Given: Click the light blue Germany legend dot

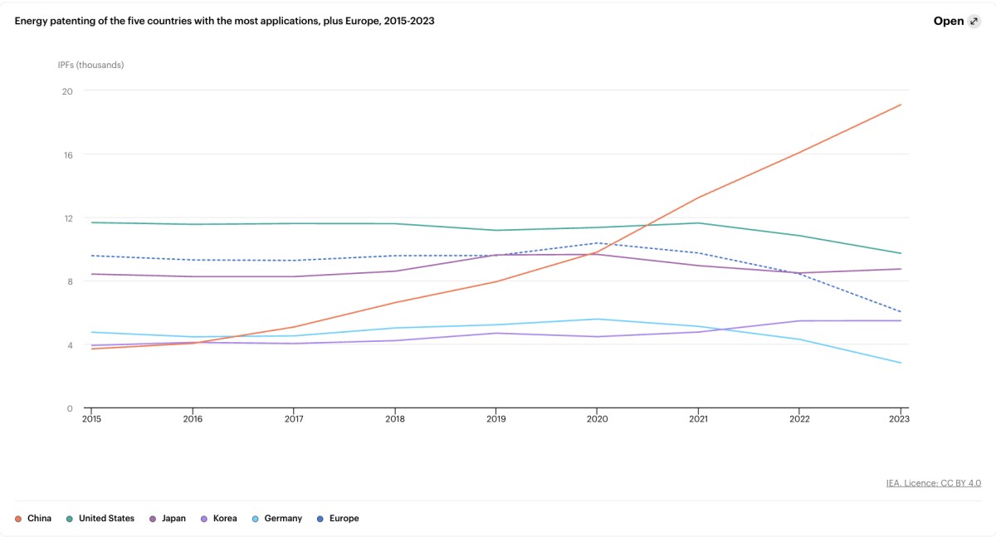Looking at the screenshot, I should [x=256, y=519].
